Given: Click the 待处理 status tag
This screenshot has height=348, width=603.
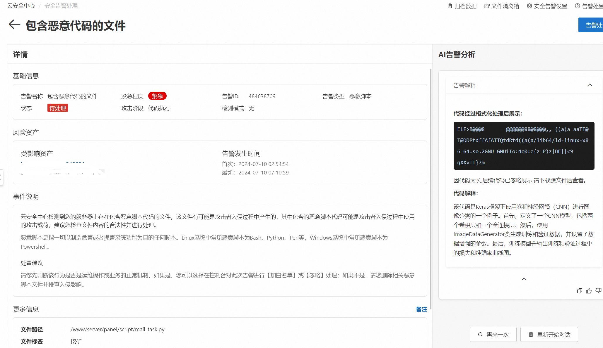Looking at the screenshot, I should pos(58,108).
